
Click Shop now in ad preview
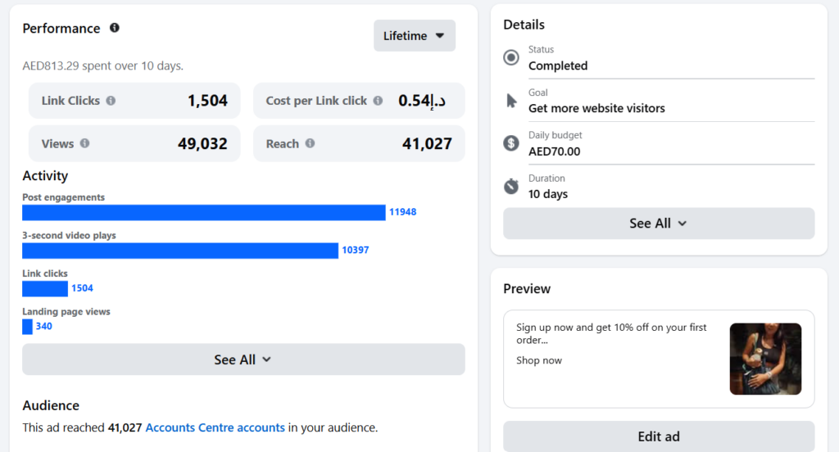pos(539,360)
